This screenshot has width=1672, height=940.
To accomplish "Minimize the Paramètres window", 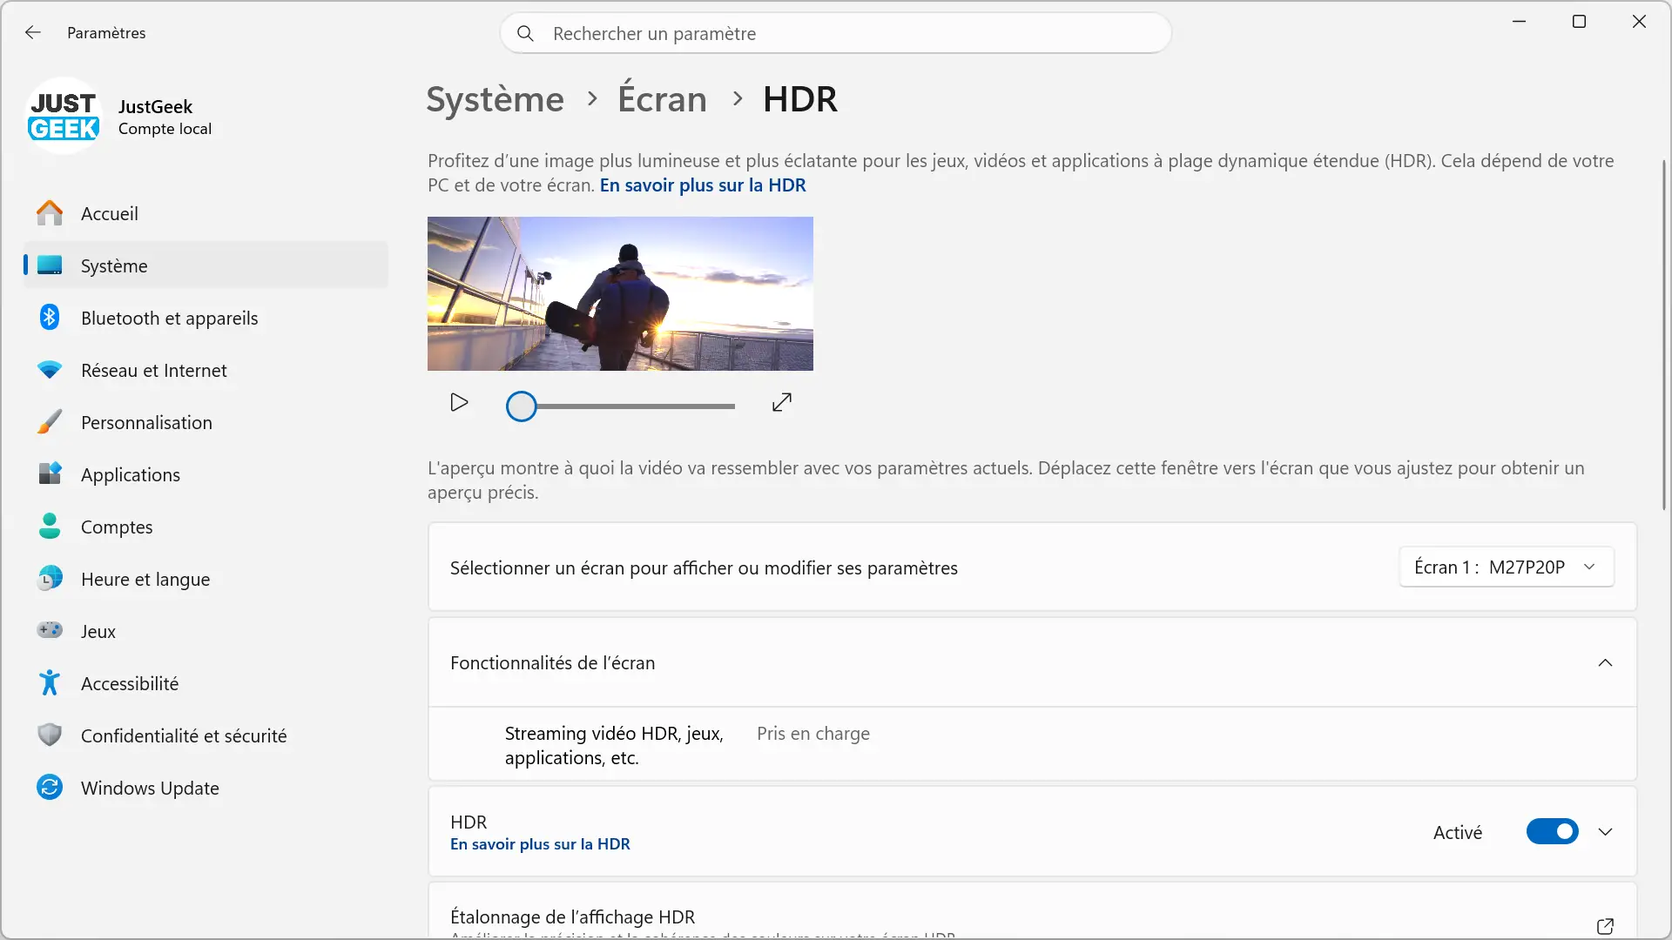I will (x=1520, y=21).
